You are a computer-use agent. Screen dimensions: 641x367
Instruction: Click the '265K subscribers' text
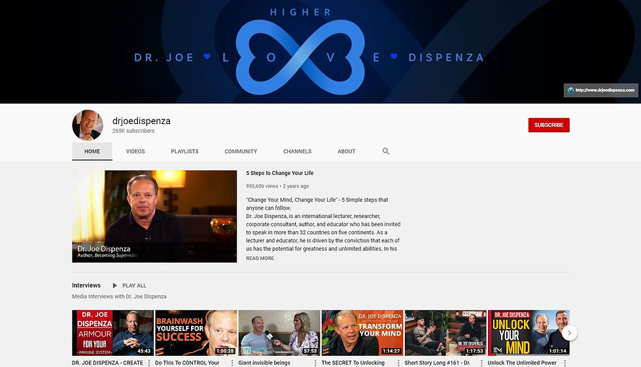coord(133,131)
